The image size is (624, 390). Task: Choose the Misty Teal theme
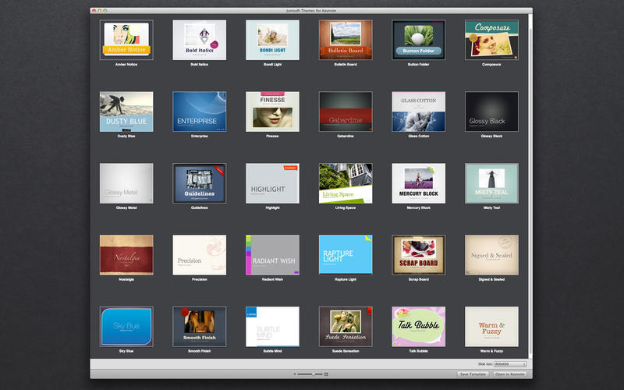(492, 183)
